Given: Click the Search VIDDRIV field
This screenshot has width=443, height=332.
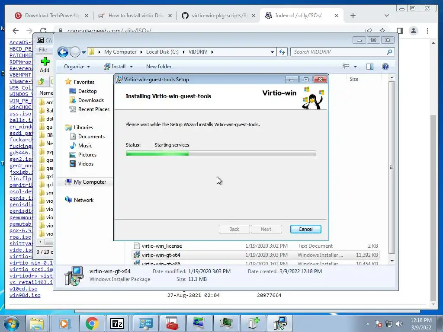Looking at the screenshot, I should click(x=339, y=52).
